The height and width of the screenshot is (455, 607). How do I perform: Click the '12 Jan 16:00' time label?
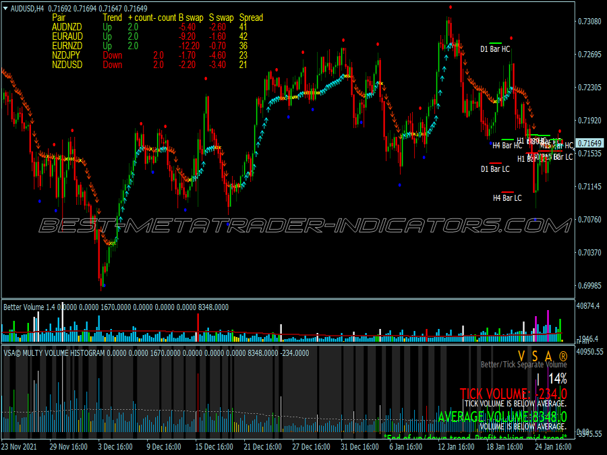tap(456, 446)
